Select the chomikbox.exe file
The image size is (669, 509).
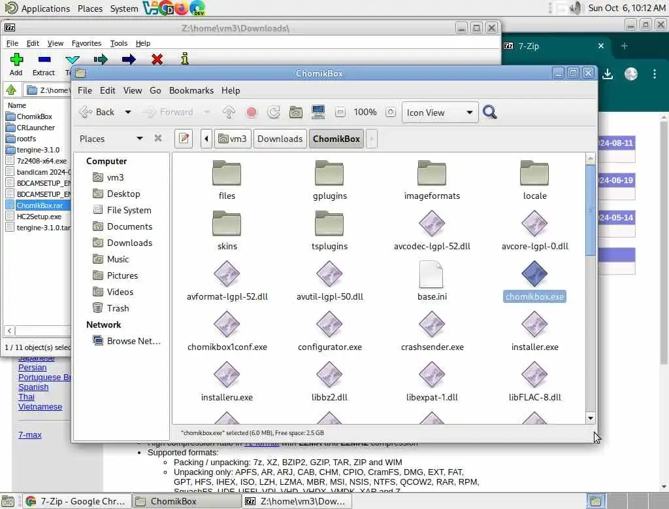534,281
